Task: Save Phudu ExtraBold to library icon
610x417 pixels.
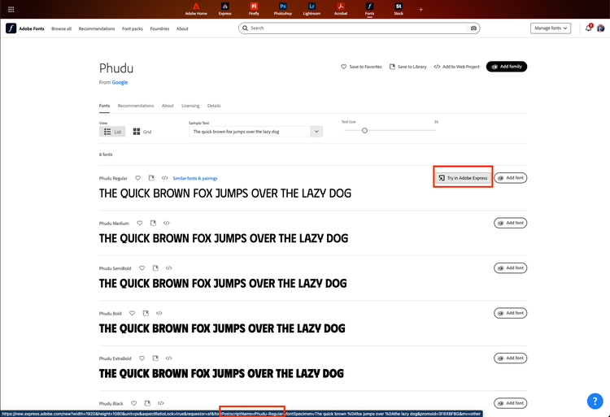Action: point(155,358)
